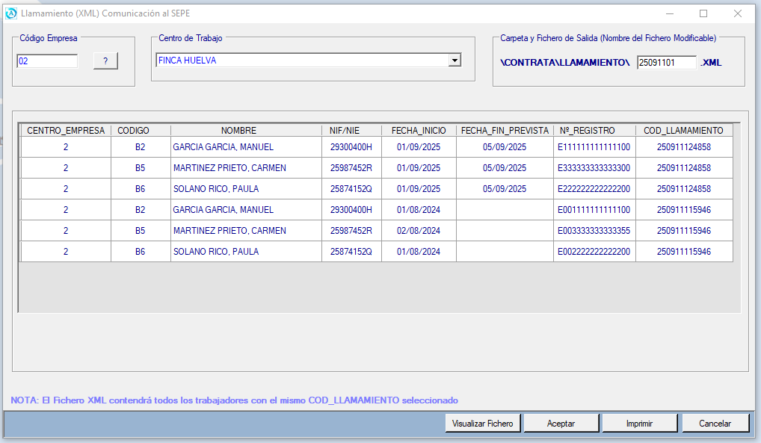
Task: Sort by the NOMBRE column header
Action: point(238,131)
